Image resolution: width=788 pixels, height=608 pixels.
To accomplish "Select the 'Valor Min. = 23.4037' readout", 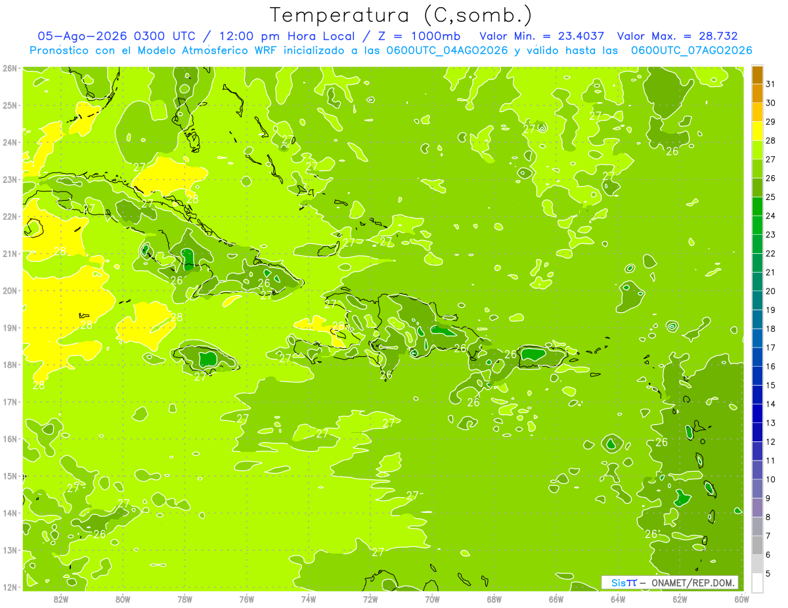I will click(x=542, y=36).
